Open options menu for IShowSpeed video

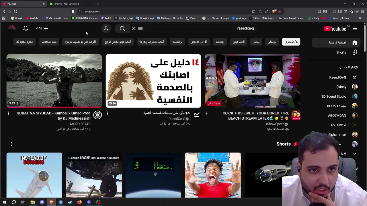pos(207,114)
